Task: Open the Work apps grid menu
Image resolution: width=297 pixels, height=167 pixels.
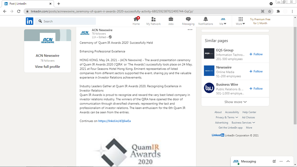Action: click(240, 21)
